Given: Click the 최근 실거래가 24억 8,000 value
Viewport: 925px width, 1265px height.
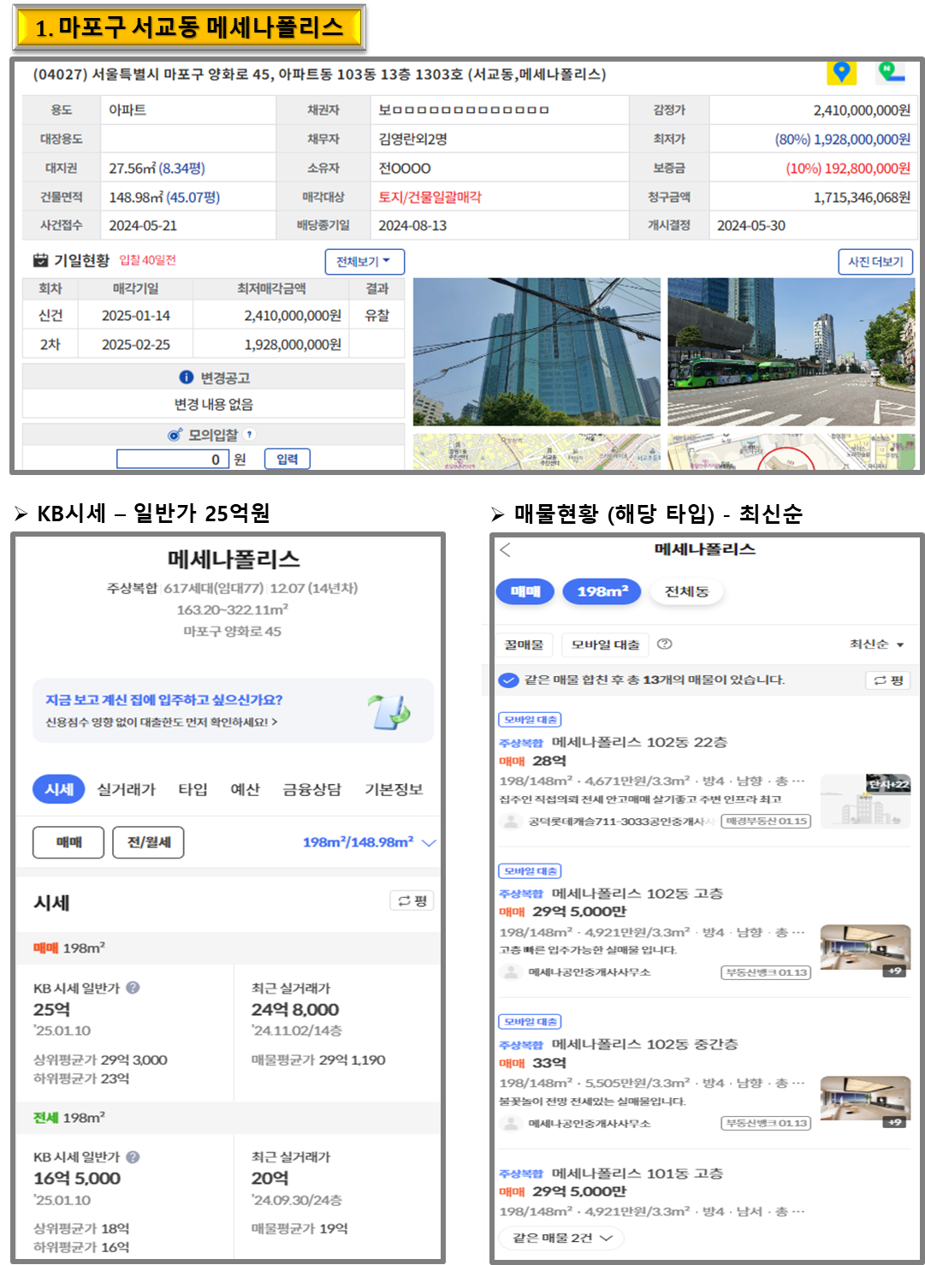Looking at the screenshot, I should (295, 1010).
